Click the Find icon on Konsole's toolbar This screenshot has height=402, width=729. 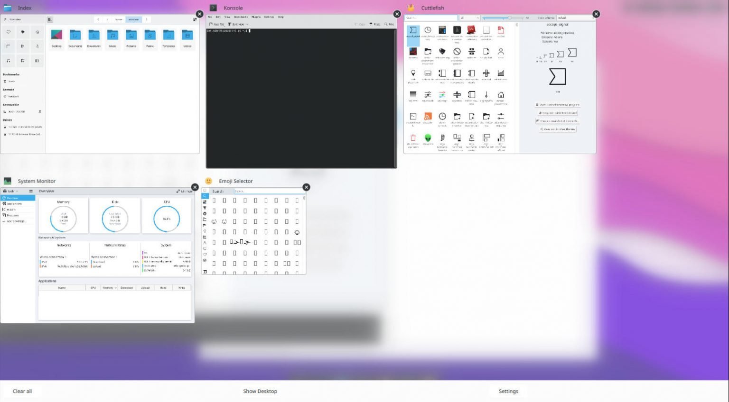click(x=389, y=24)
